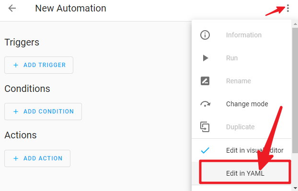
Task: Click the Duplicate copy icon
Action: [x=205, y=127]
